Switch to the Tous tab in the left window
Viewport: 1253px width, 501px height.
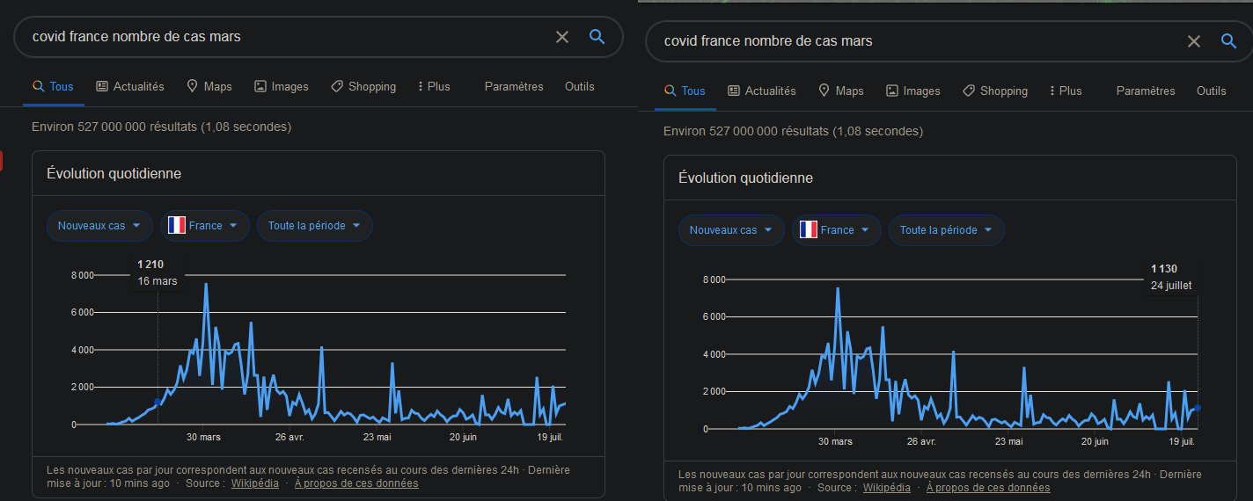53,86
